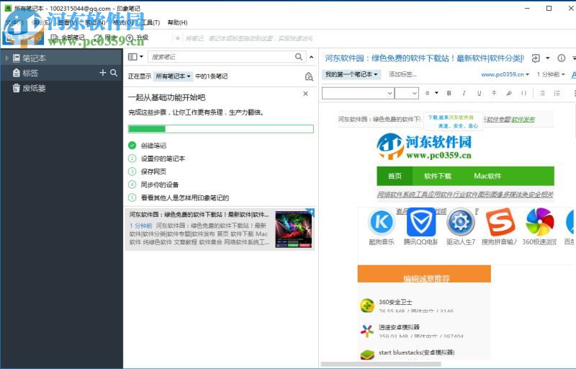Click the font color 'a' button
576x369 pixels.
pyautogui.click(x=427, y=93)
